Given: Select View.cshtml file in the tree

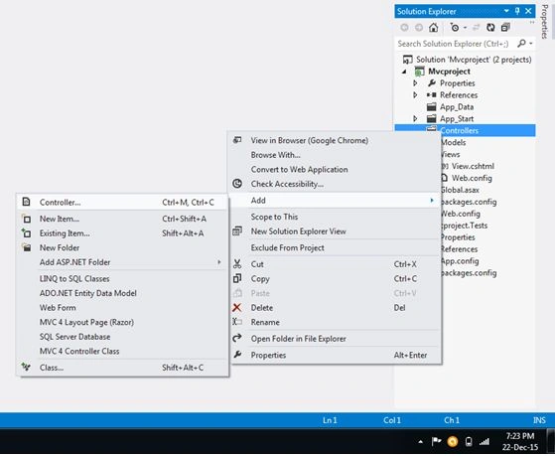Looking at the screenshot, I should coord(473,166).
